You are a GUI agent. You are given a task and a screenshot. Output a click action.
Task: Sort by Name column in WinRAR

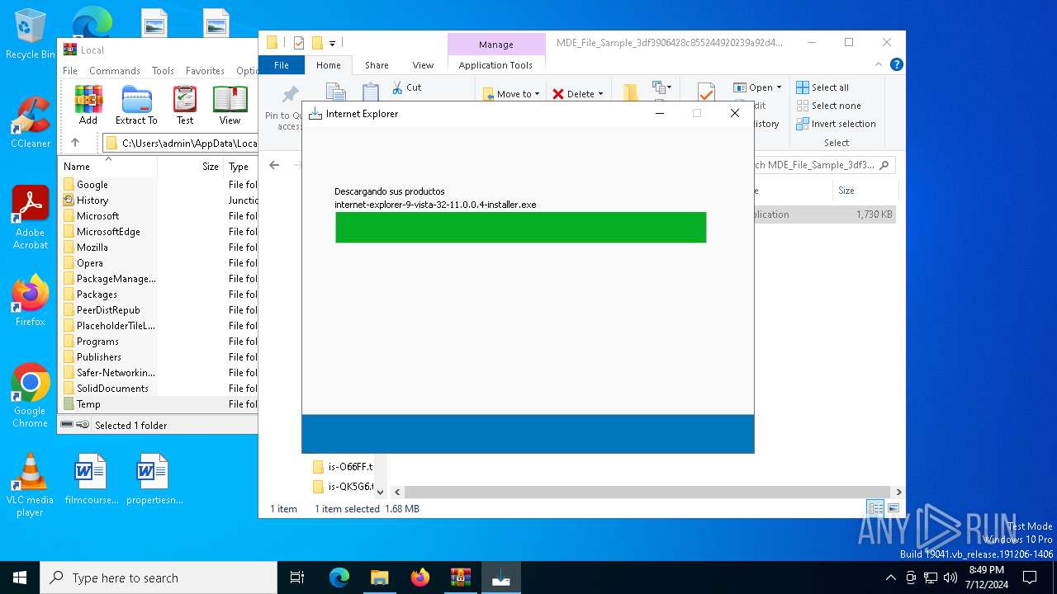tap(108, 166)
